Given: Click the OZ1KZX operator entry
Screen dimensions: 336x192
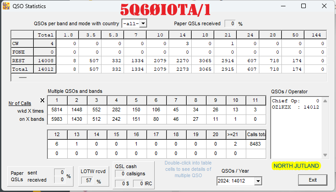Looking at the screenshot, I should tap(295, 107).
